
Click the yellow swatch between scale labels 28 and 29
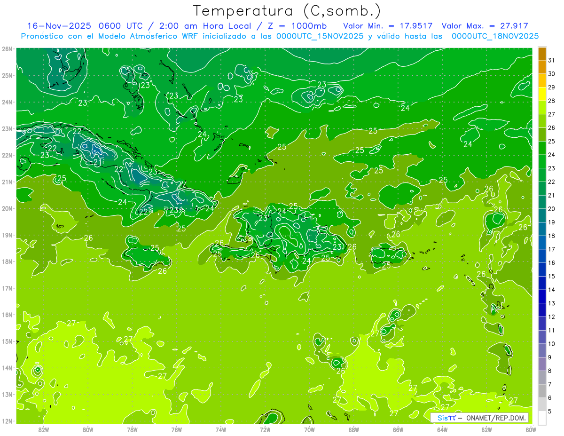tap(542, 94)
